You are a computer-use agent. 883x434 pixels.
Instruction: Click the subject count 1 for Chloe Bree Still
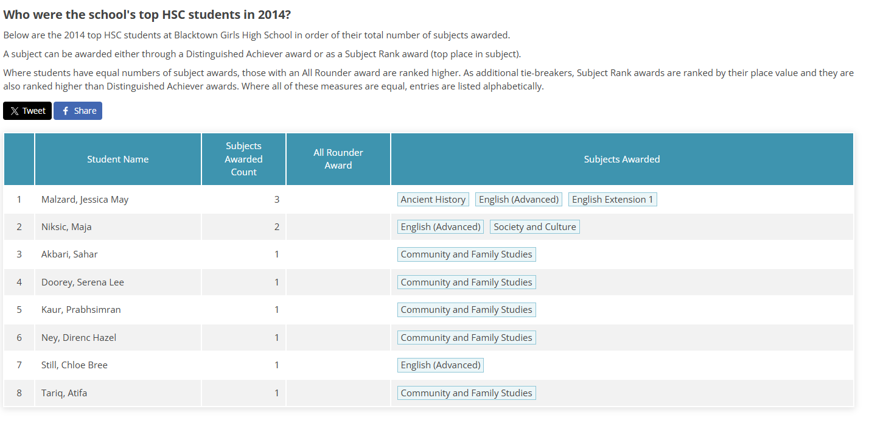coord(277,365)
